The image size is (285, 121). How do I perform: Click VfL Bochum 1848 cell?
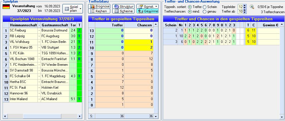point(23,59)
